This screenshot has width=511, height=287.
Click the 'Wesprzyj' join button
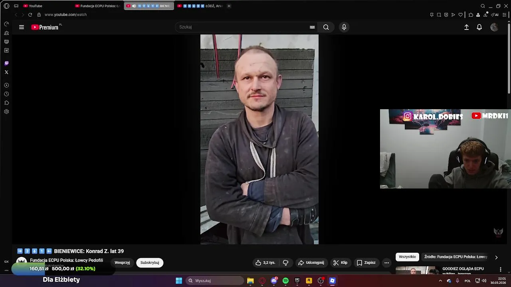(122, 263)
